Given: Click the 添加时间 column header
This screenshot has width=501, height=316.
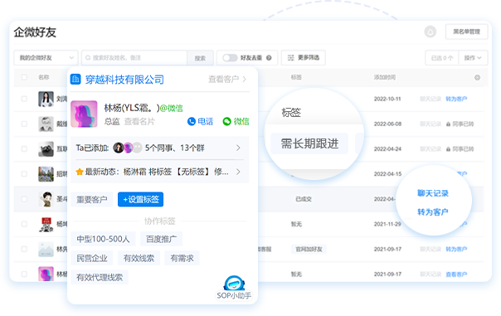Looking at the screenshot, I should [385, 77].
